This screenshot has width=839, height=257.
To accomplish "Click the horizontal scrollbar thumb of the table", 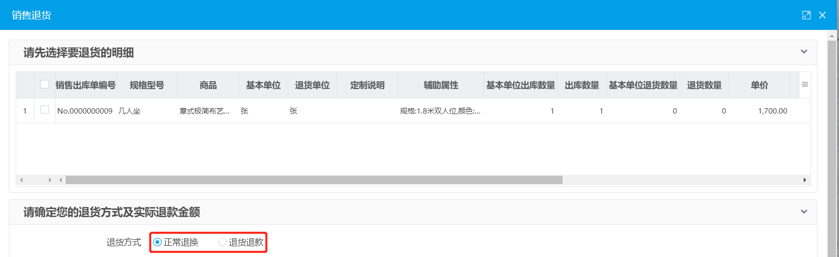I will [314, 180].
